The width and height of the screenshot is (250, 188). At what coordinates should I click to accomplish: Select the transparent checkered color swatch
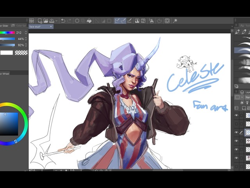point(21,52)
